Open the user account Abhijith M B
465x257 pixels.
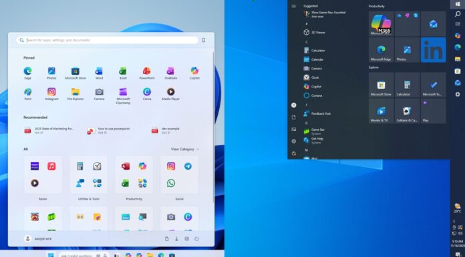pyautogui.click(x=38, y=238)
